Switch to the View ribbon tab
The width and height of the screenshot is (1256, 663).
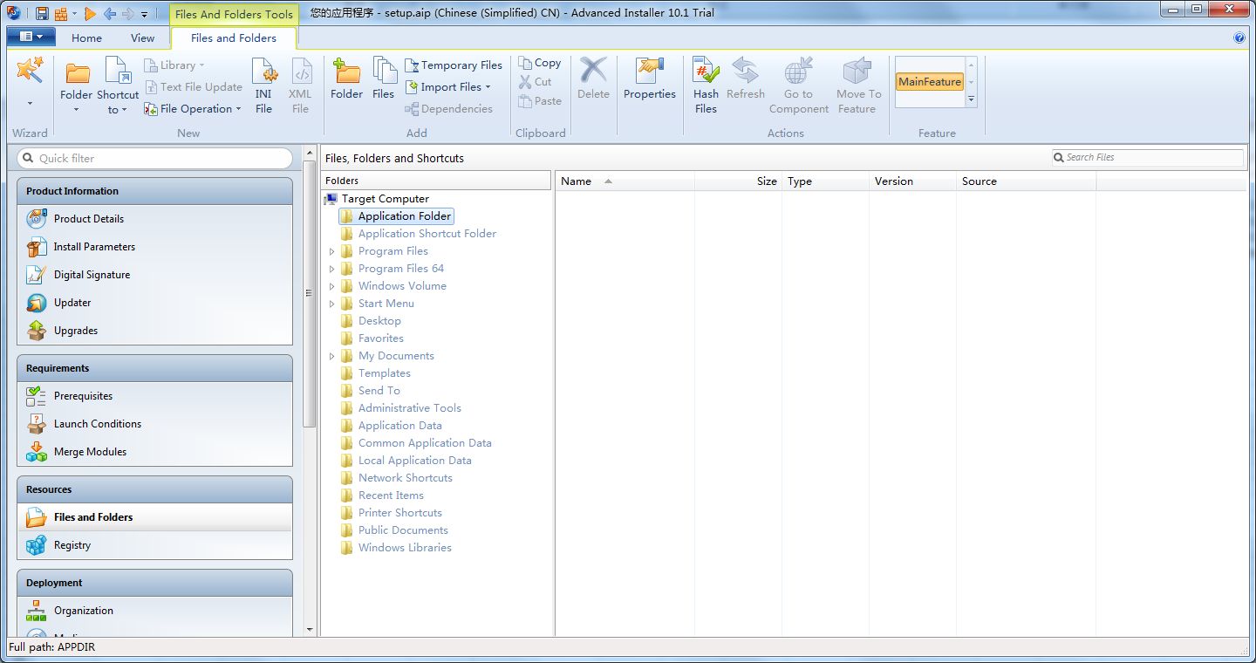142,38
